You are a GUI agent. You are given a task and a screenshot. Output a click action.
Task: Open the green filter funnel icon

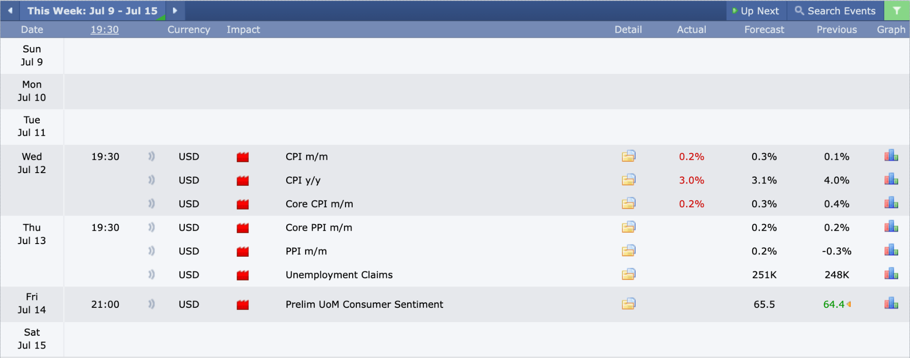pyautogui.click(x=897, y=10)
